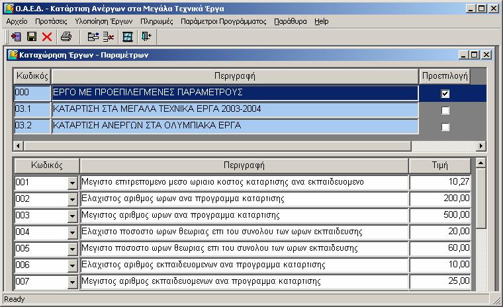The image size is (503, 307).
Task: Open the code dropdown for row 003
Action: point(73,216)
